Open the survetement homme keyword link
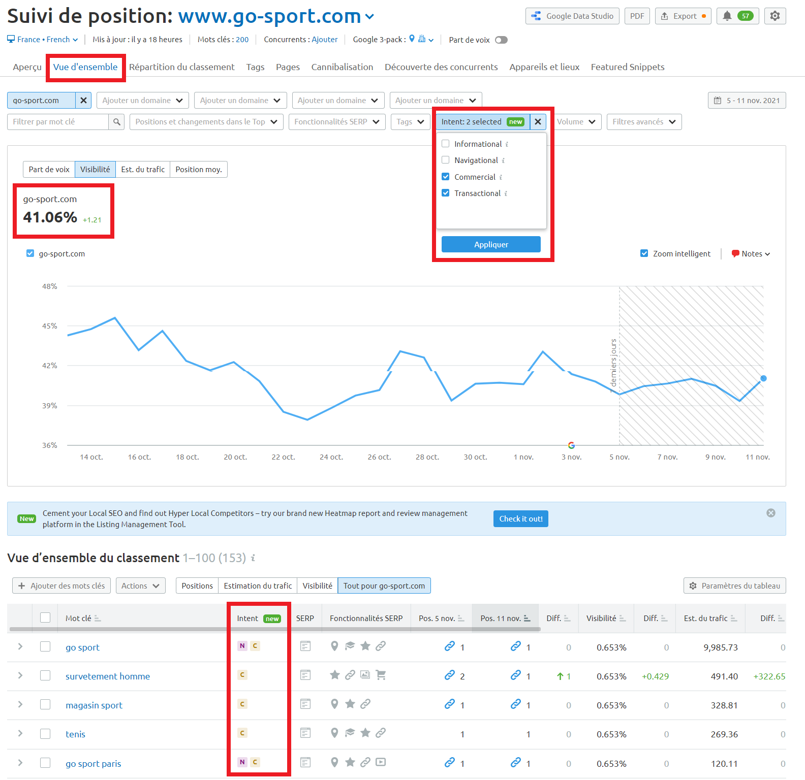Image resolution: width=805 pixels, height=780 pixels. (x=108, y=676)
